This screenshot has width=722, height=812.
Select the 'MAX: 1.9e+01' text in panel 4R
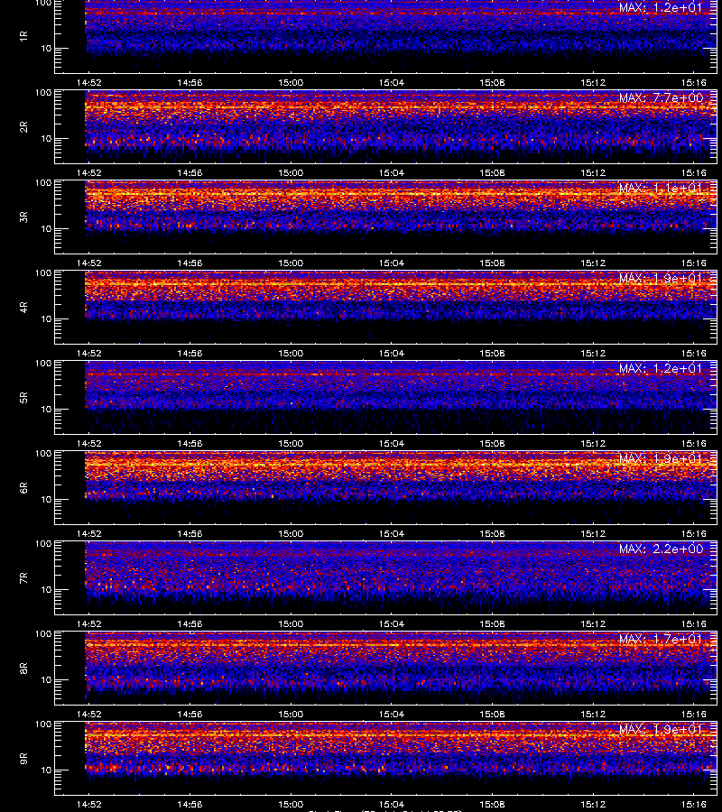point(661,278)
